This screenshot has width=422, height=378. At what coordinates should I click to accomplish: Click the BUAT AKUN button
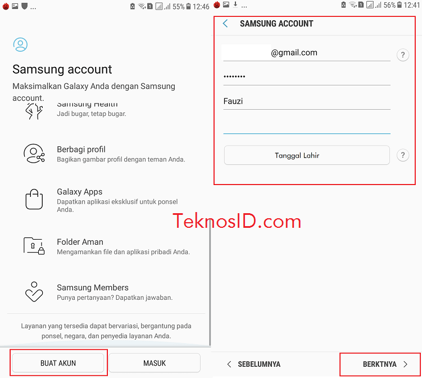(x=58, y=363)
